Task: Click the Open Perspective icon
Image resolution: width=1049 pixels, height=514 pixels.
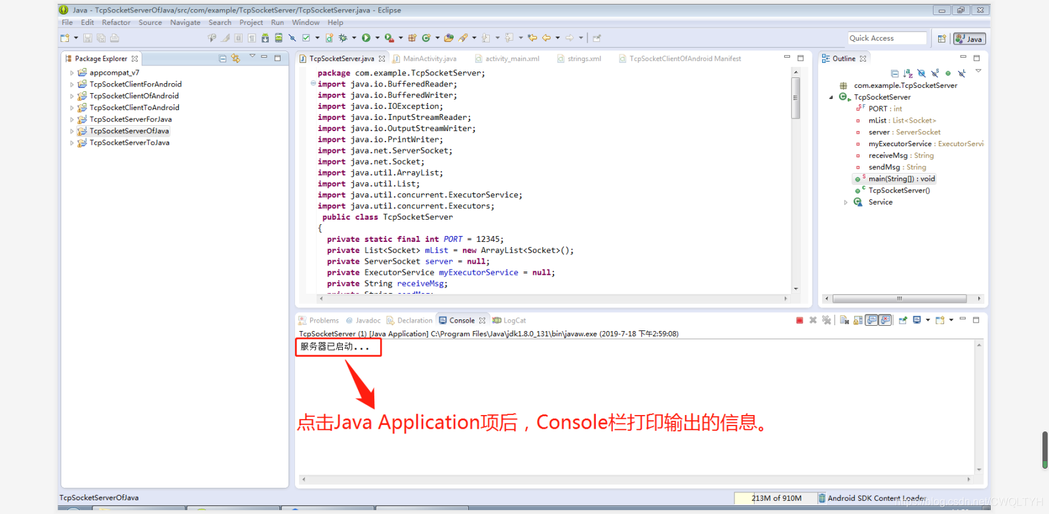Action: (x=941, y=39)
